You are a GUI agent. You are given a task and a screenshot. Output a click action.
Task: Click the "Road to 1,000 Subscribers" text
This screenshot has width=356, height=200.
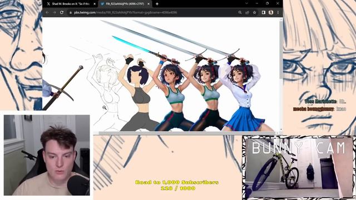click(x=177, y=182)
